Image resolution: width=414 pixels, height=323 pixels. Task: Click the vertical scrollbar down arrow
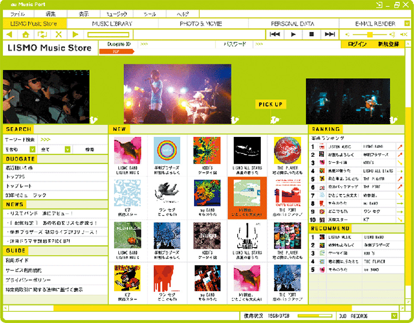click(408, 301)
